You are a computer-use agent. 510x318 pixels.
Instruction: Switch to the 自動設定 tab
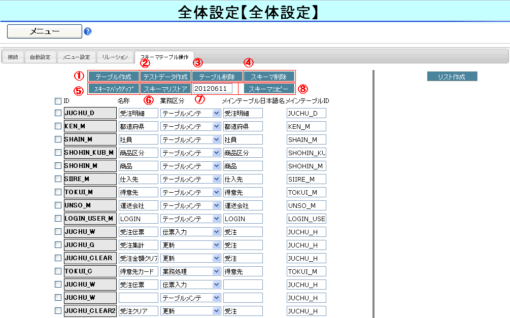click(x=40, y=57)
